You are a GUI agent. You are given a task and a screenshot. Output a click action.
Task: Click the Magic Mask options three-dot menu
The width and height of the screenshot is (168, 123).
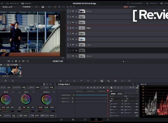coord(137,84)
